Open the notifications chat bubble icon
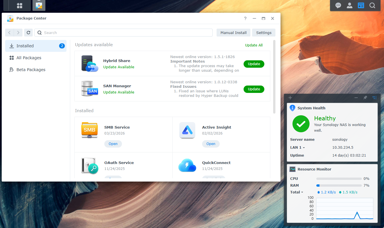Image resolution: width=384 pixels, height=228 pixels. pos(338,5)
